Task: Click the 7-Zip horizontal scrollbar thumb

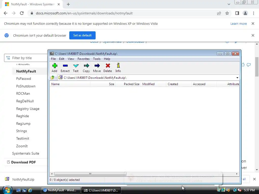Action: click(x=90, y=174)
